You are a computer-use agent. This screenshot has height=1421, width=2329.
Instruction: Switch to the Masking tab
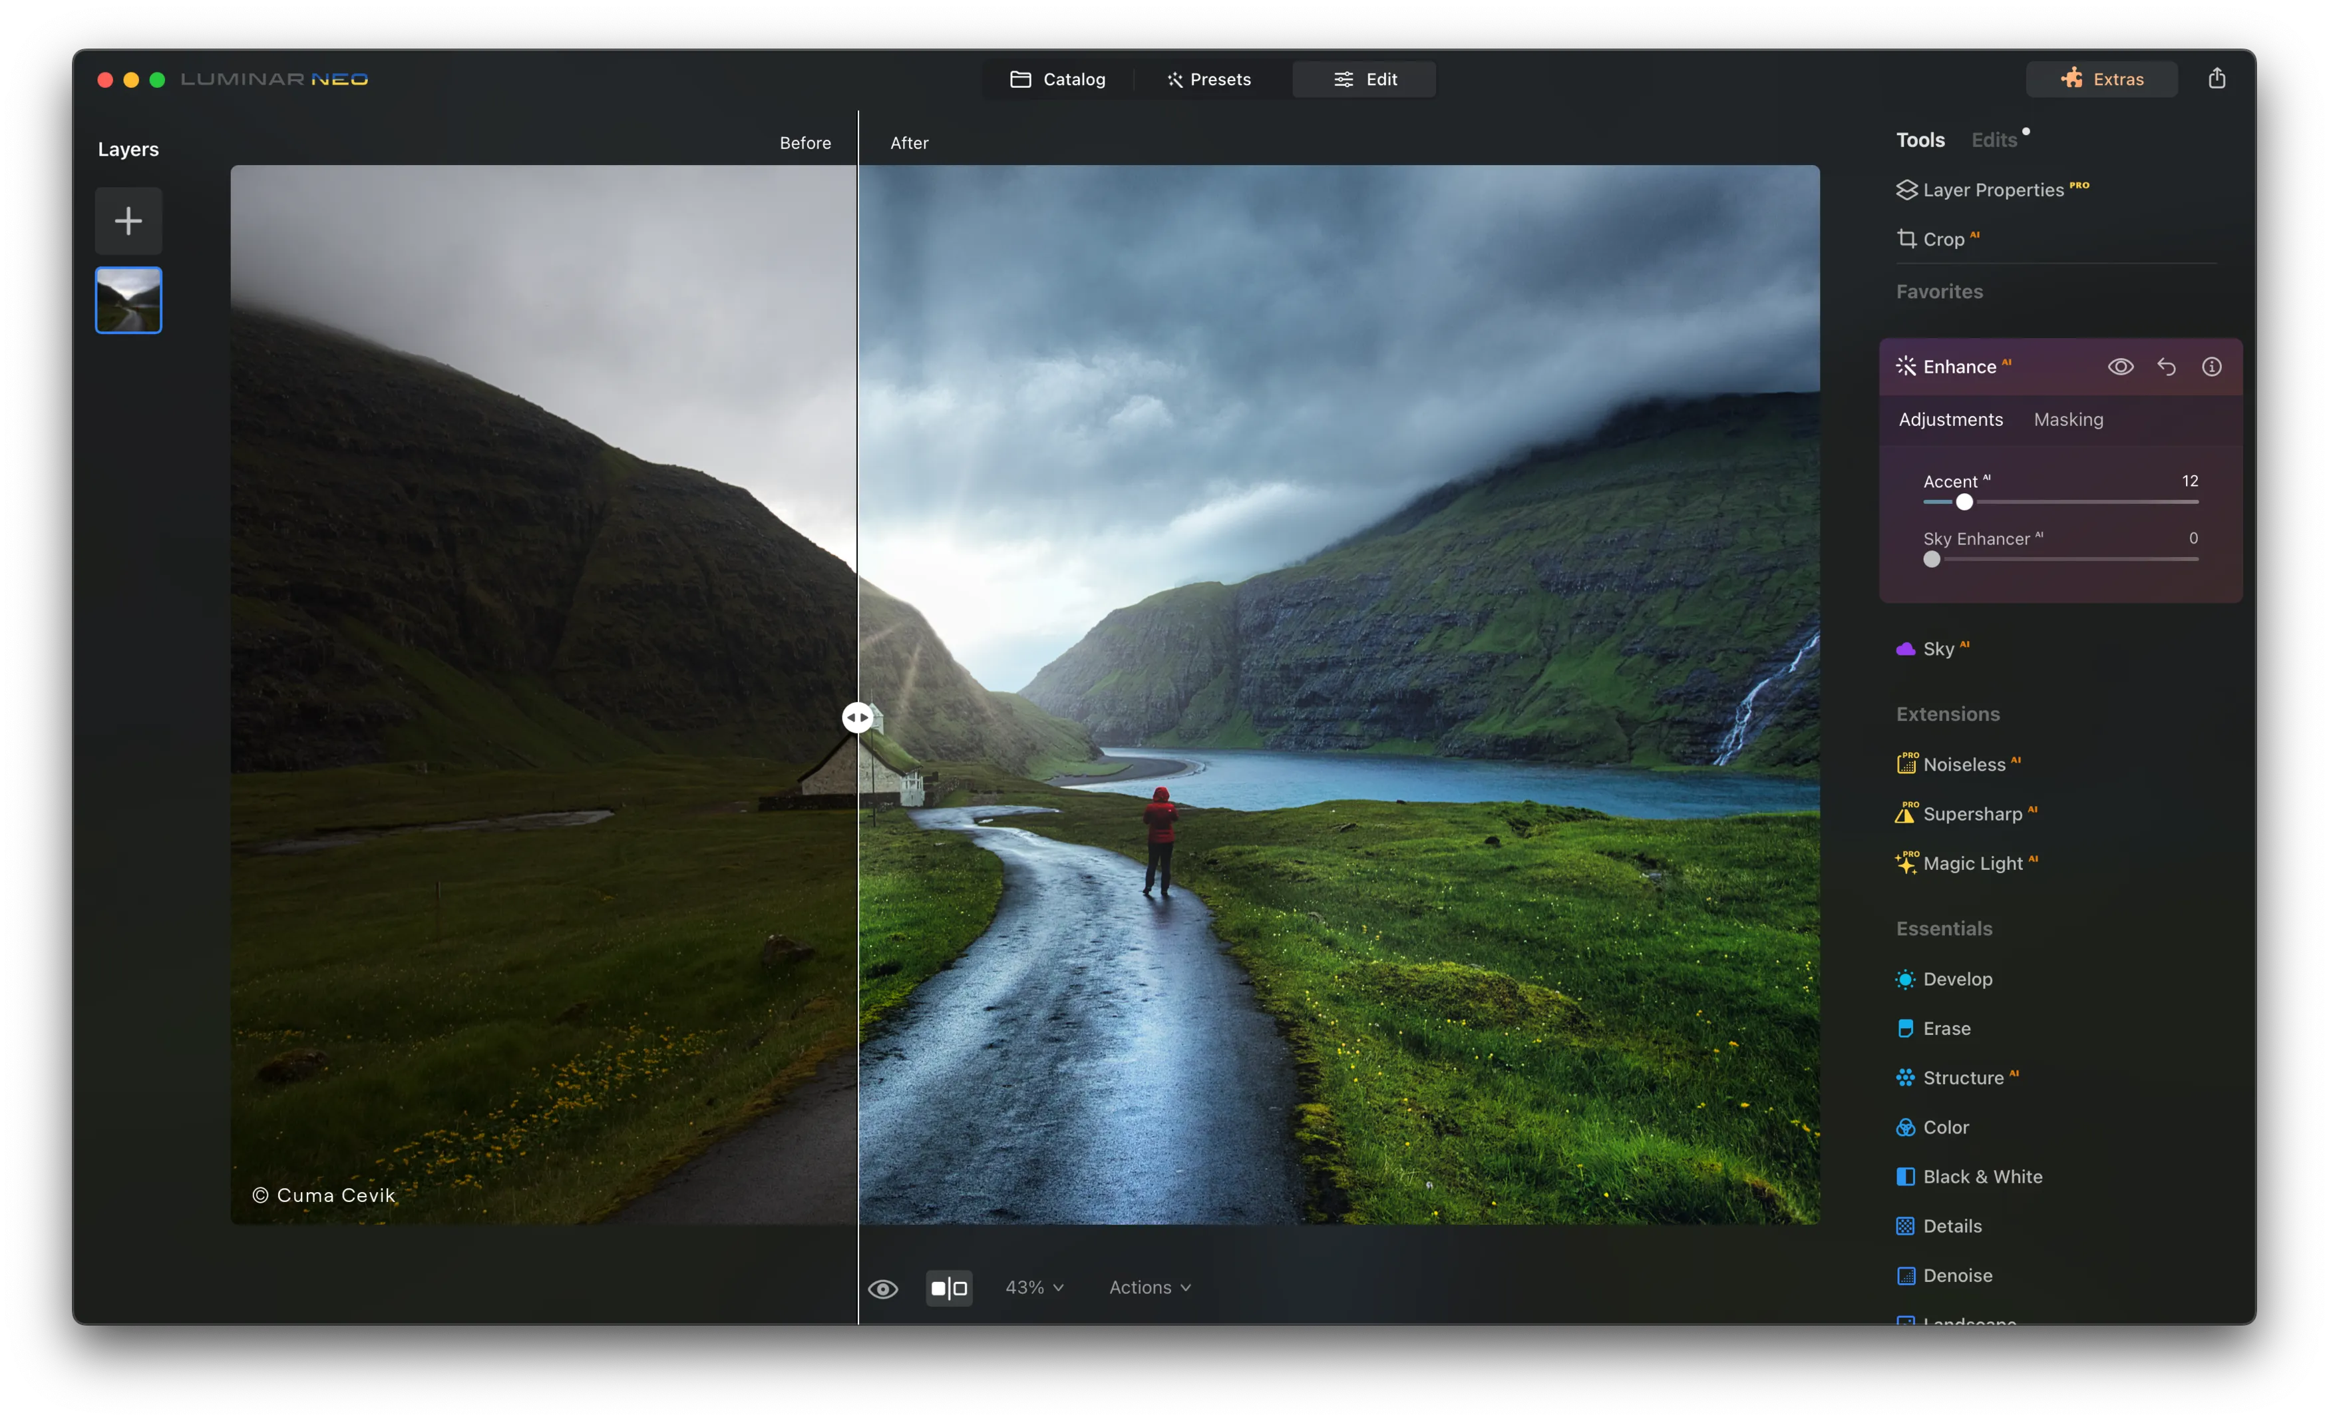(x=2068, y=419)
